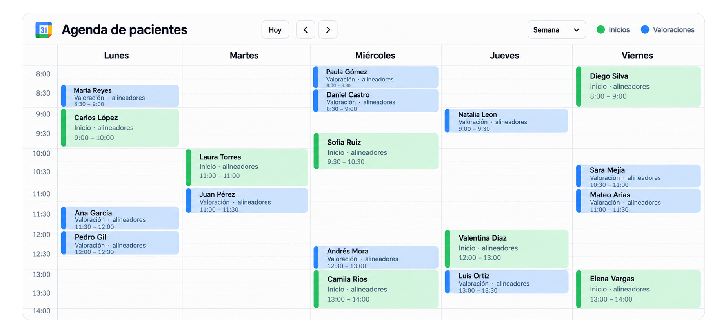Click the Agenda de pacientes title

click(x=124, y=30)
